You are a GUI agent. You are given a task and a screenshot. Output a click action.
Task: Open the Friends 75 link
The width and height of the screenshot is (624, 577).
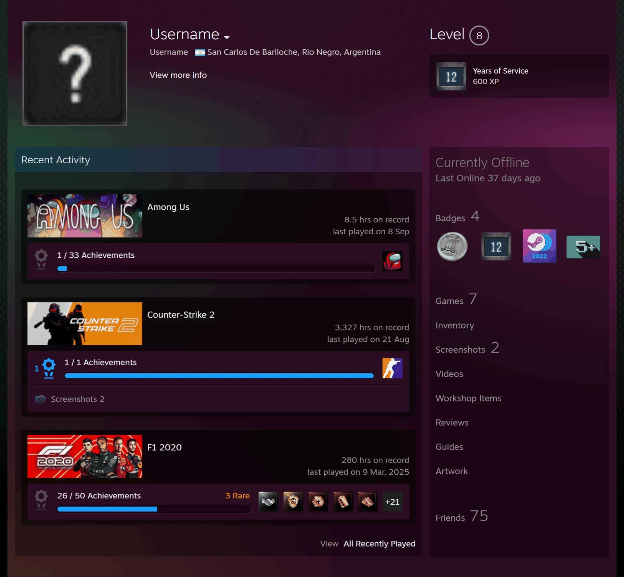[461, 516]
